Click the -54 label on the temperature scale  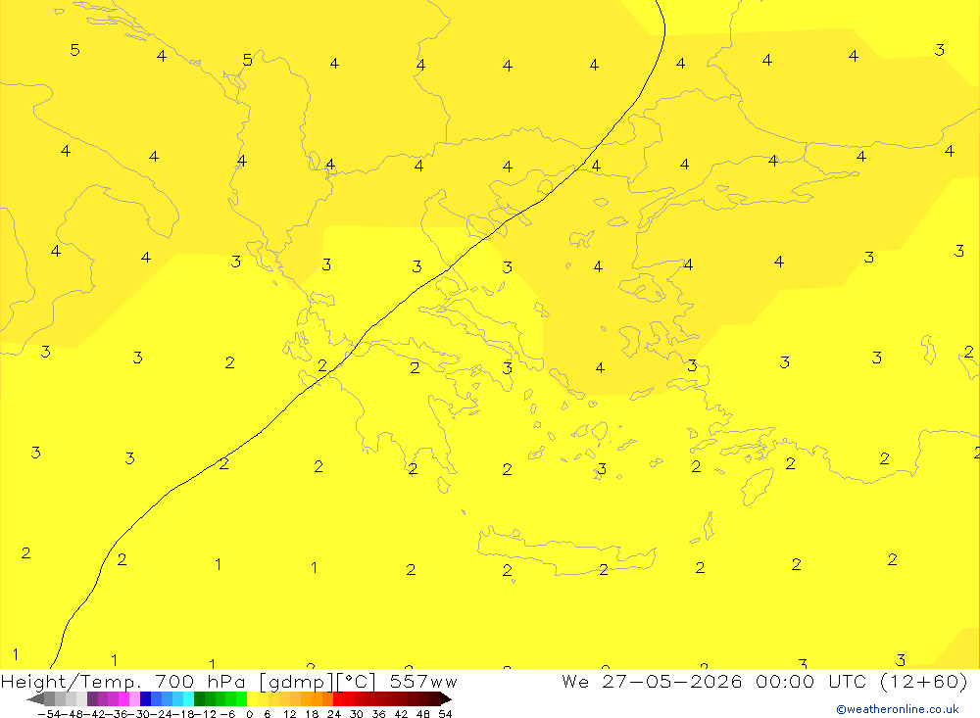coord(50,714)
